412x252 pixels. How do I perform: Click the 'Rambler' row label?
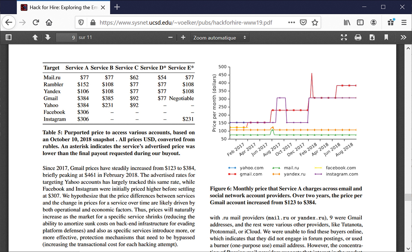(x=53, y=84)
